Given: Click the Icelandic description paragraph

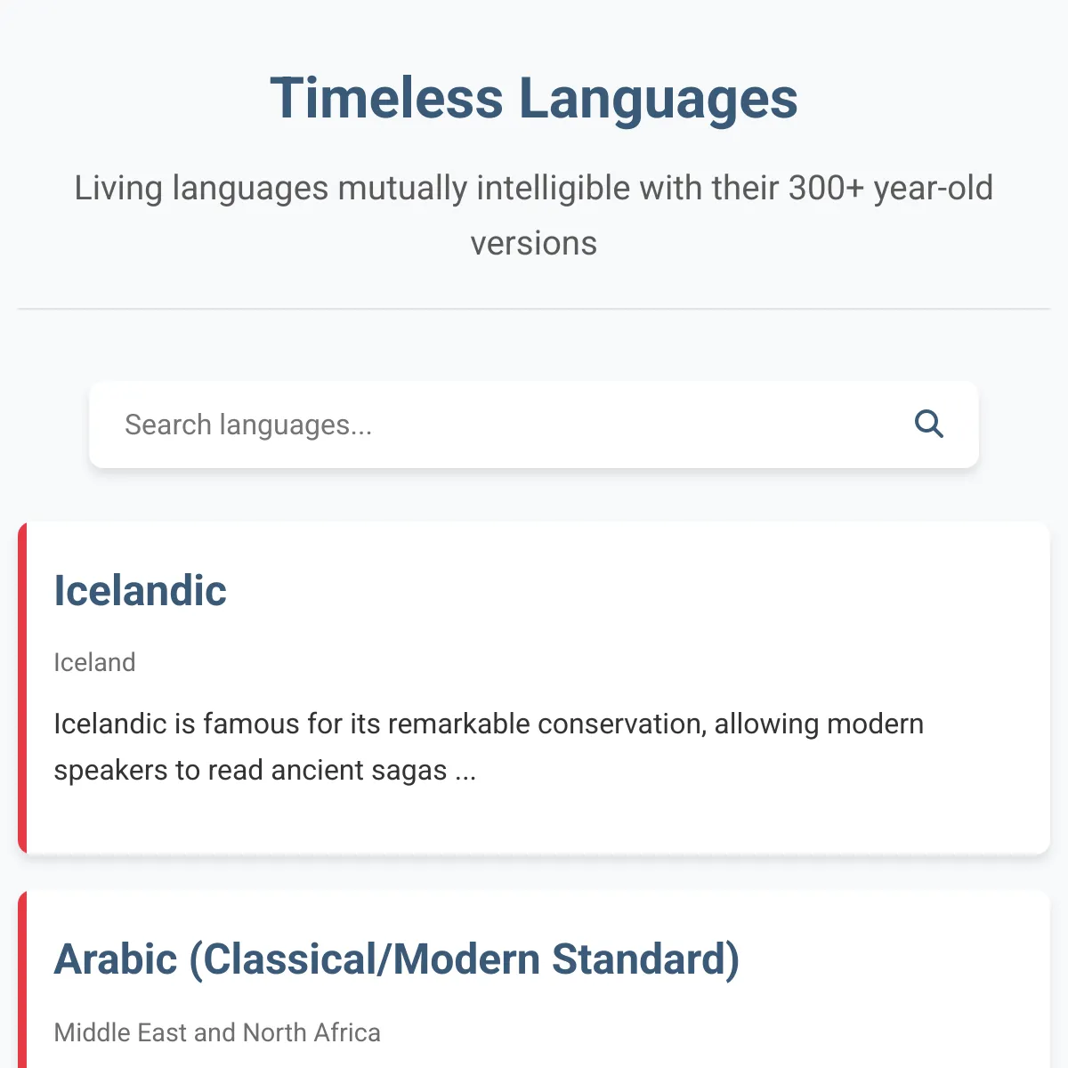Looking at the screenshot, I should [x=489, y=747].
